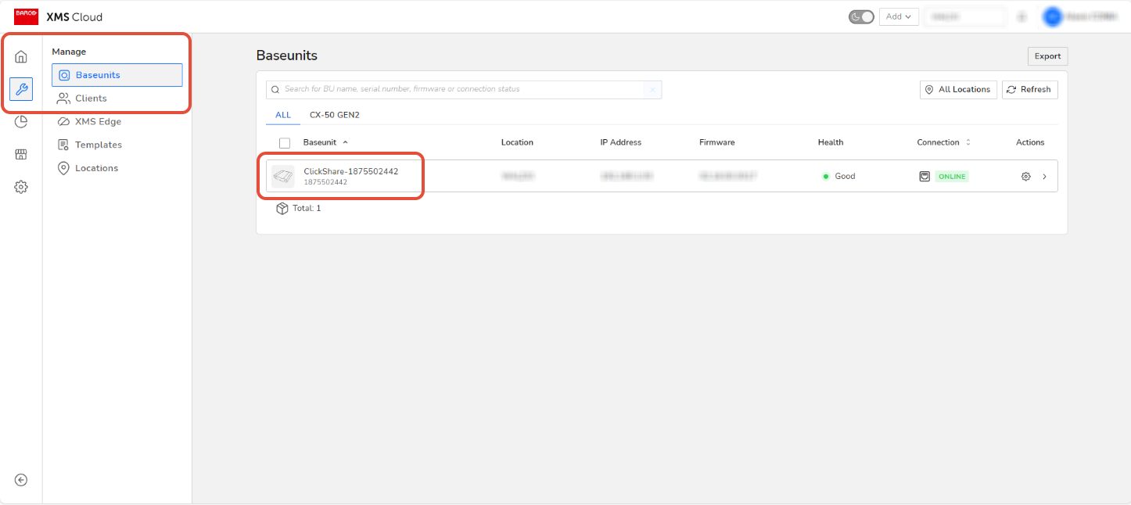Click the Good health status
Screen dimensions: 1131x505
838,177
